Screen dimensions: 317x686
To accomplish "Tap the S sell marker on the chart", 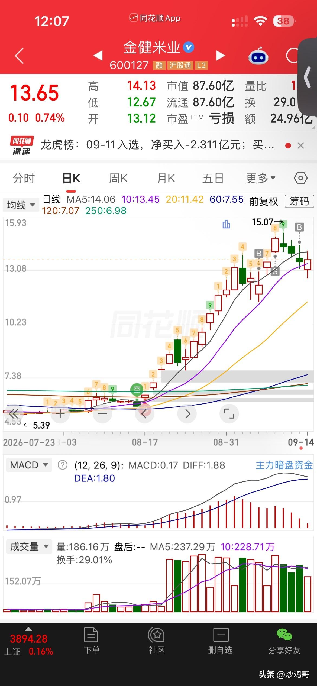I will 275,271.
